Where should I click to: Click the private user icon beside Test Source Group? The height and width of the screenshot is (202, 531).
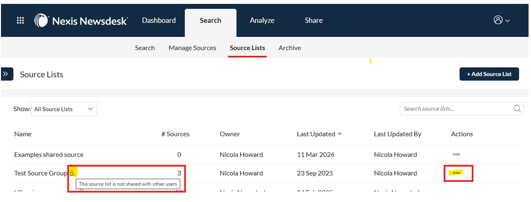tap(72, 173)
